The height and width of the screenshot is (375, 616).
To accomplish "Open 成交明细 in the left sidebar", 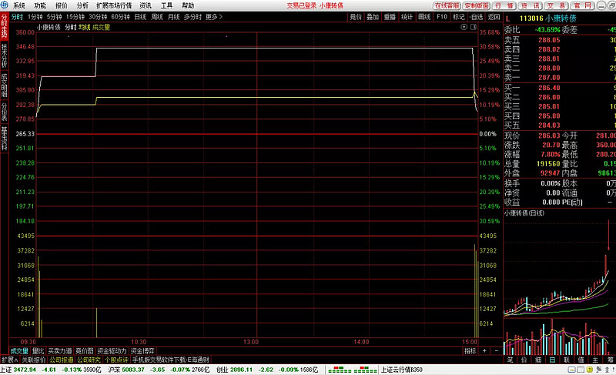I will click(5, 85).
